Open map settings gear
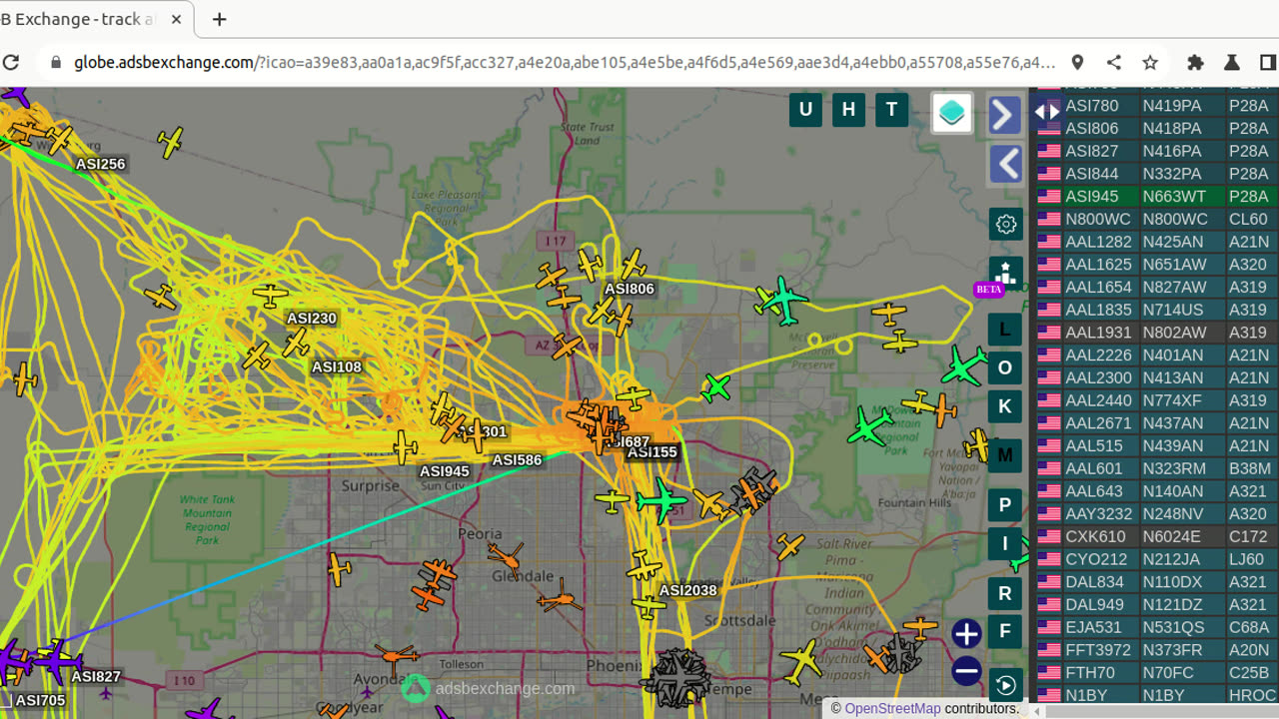 click(x=1005, y=224)
